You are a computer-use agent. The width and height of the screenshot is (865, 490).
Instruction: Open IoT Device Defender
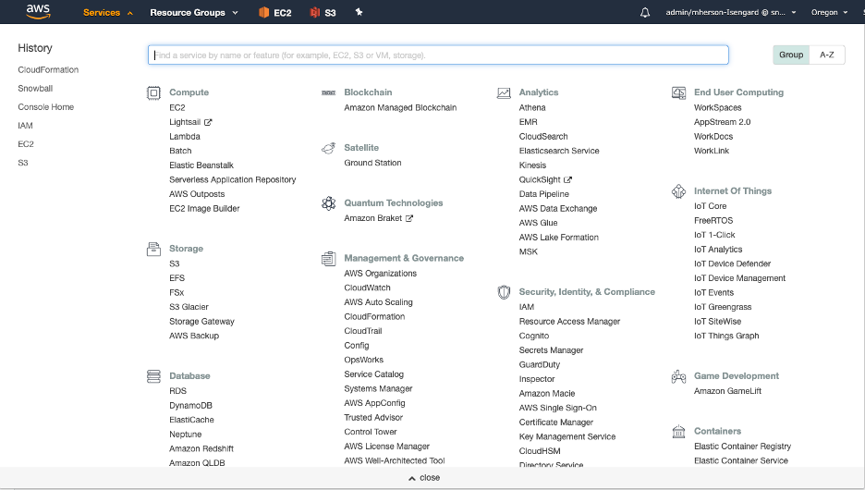click(x=733, y=263)
